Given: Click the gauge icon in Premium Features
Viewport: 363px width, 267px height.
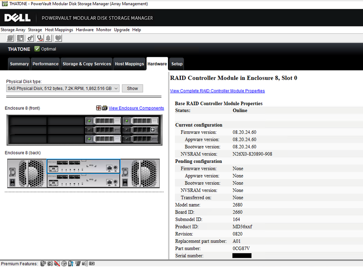Looking at the screenshot, I should 64,263.
